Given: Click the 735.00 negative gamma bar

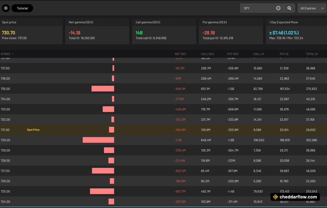Looking at the screenshot, I should (103, 89).
